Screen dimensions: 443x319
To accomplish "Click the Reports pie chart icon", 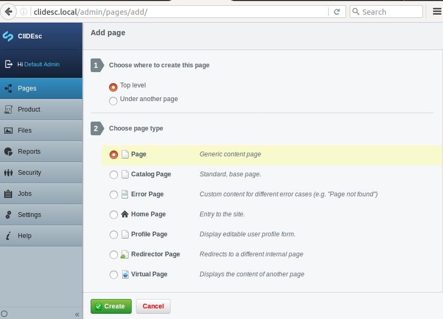I will tap(8, 152).
